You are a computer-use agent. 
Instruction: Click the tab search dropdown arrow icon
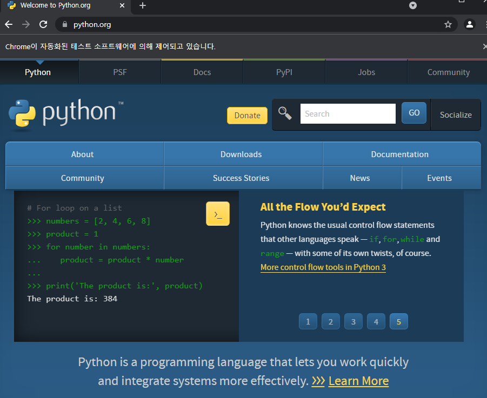click(413, 5)
